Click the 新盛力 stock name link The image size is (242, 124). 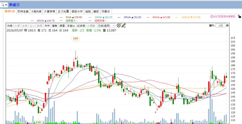click(14, 5)
